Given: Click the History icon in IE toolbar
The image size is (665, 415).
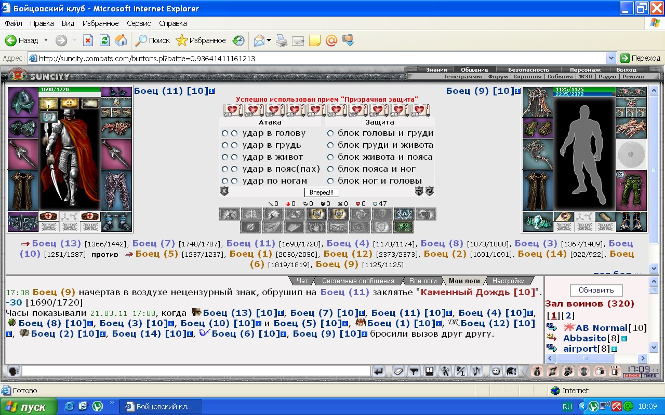Looking at the screenshot, I should (238, 40).
